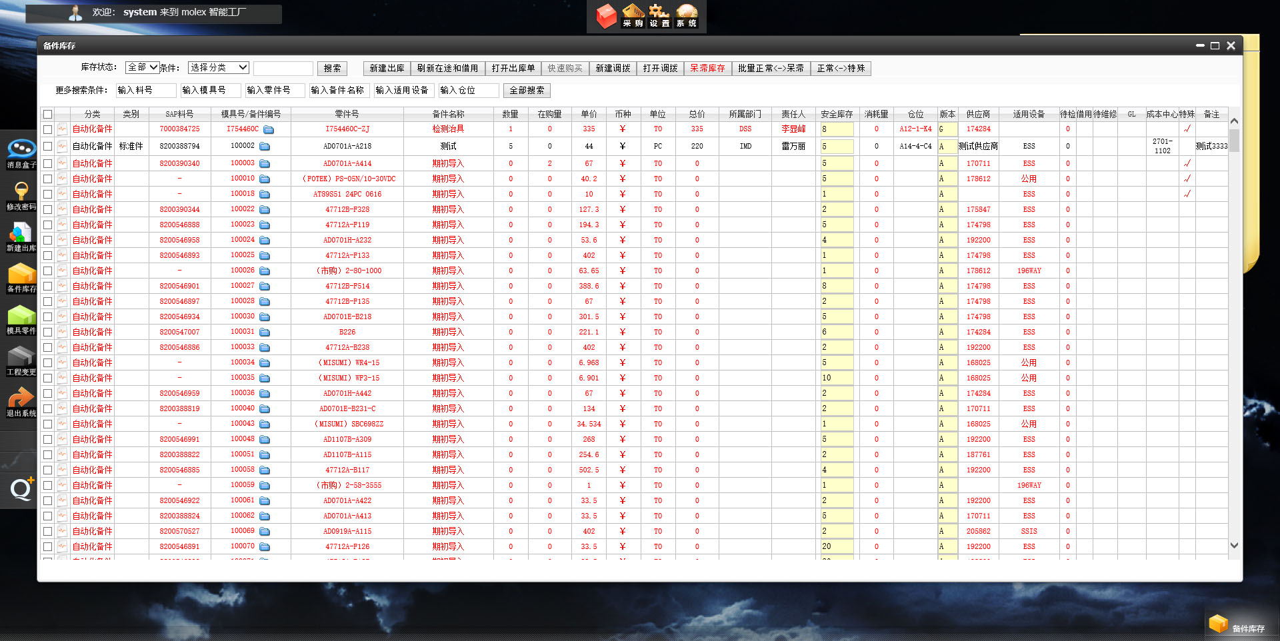Click the 刷新在途和借用 button

point(447,69)
